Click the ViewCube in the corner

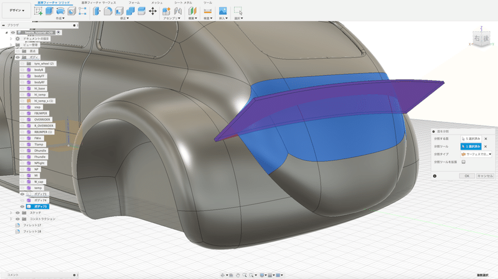[481, 39]
